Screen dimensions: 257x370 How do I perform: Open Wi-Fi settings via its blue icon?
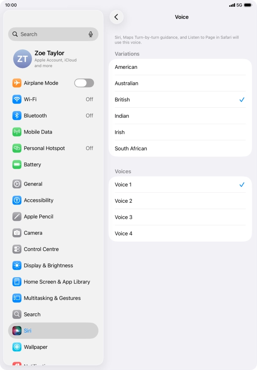17,99
